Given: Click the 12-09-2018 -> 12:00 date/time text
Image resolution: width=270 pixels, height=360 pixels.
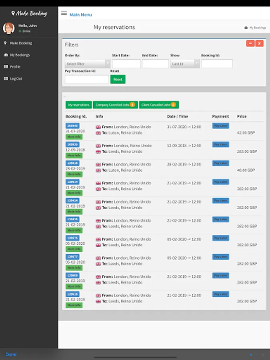Looking at the screenshot, I should pos(184,146).
